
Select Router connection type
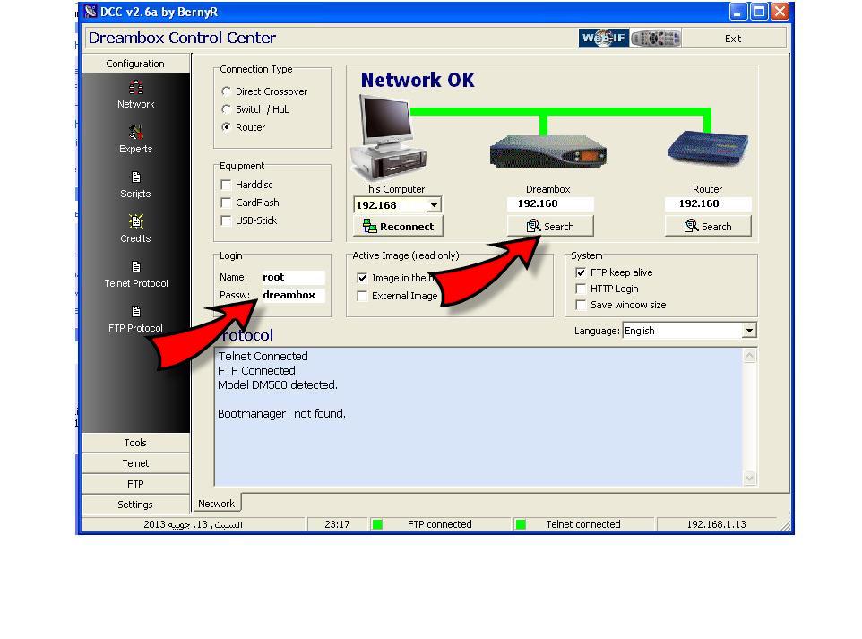coord(226,127)
